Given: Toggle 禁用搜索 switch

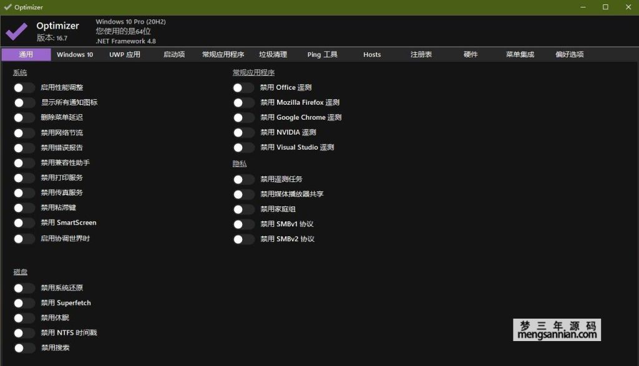Looking at the screenshot, I should point(24,348).
